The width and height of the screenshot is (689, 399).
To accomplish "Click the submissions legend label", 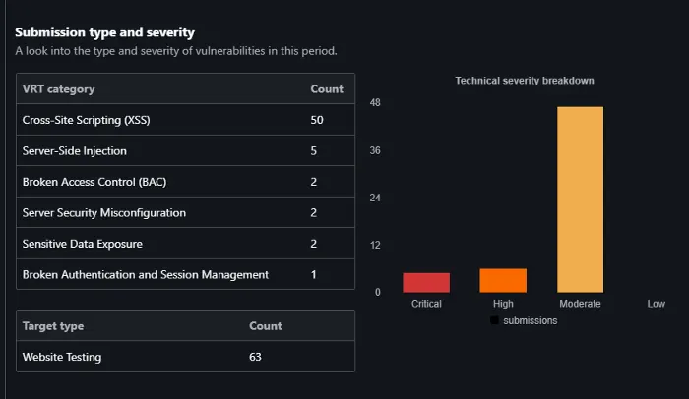I will coord(530,320).
